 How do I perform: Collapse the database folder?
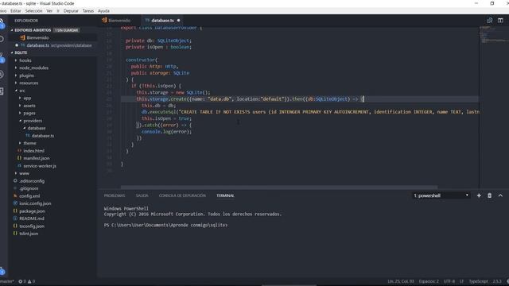coord(37,128)
